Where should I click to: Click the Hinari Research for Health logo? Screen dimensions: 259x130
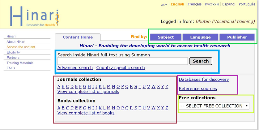(x=35, y=16)
